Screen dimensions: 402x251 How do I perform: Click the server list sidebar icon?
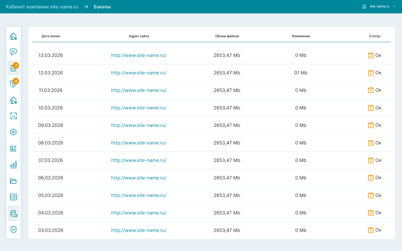tap(13, 197)
